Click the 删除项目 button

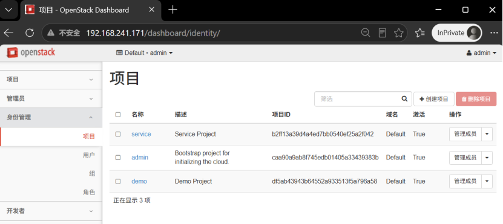(x=476, y=99)
